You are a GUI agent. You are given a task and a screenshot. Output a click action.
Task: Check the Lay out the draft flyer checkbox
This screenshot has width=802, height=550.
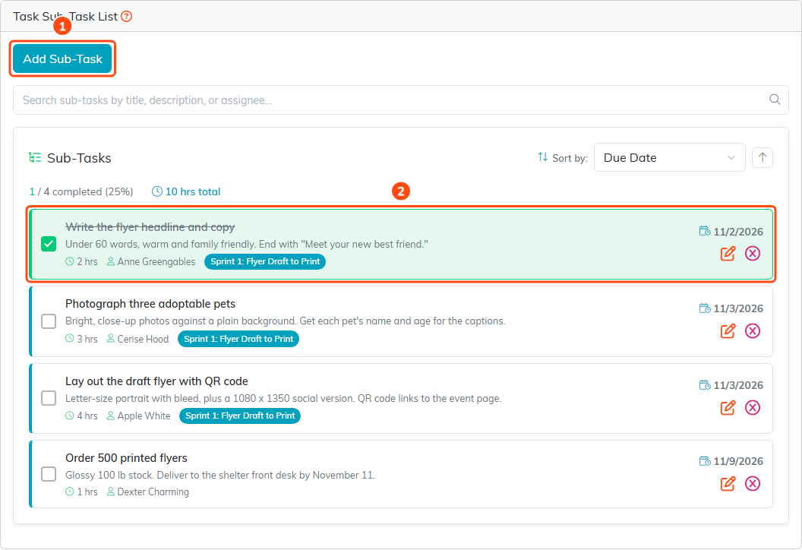49,398
